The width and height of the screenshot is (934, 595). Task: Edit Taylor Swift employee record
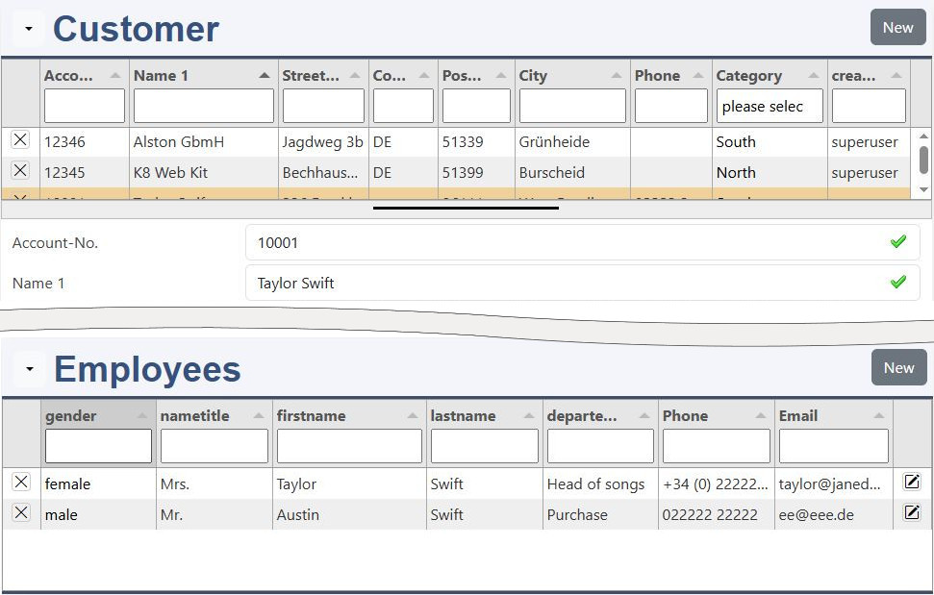pos(912,483)
